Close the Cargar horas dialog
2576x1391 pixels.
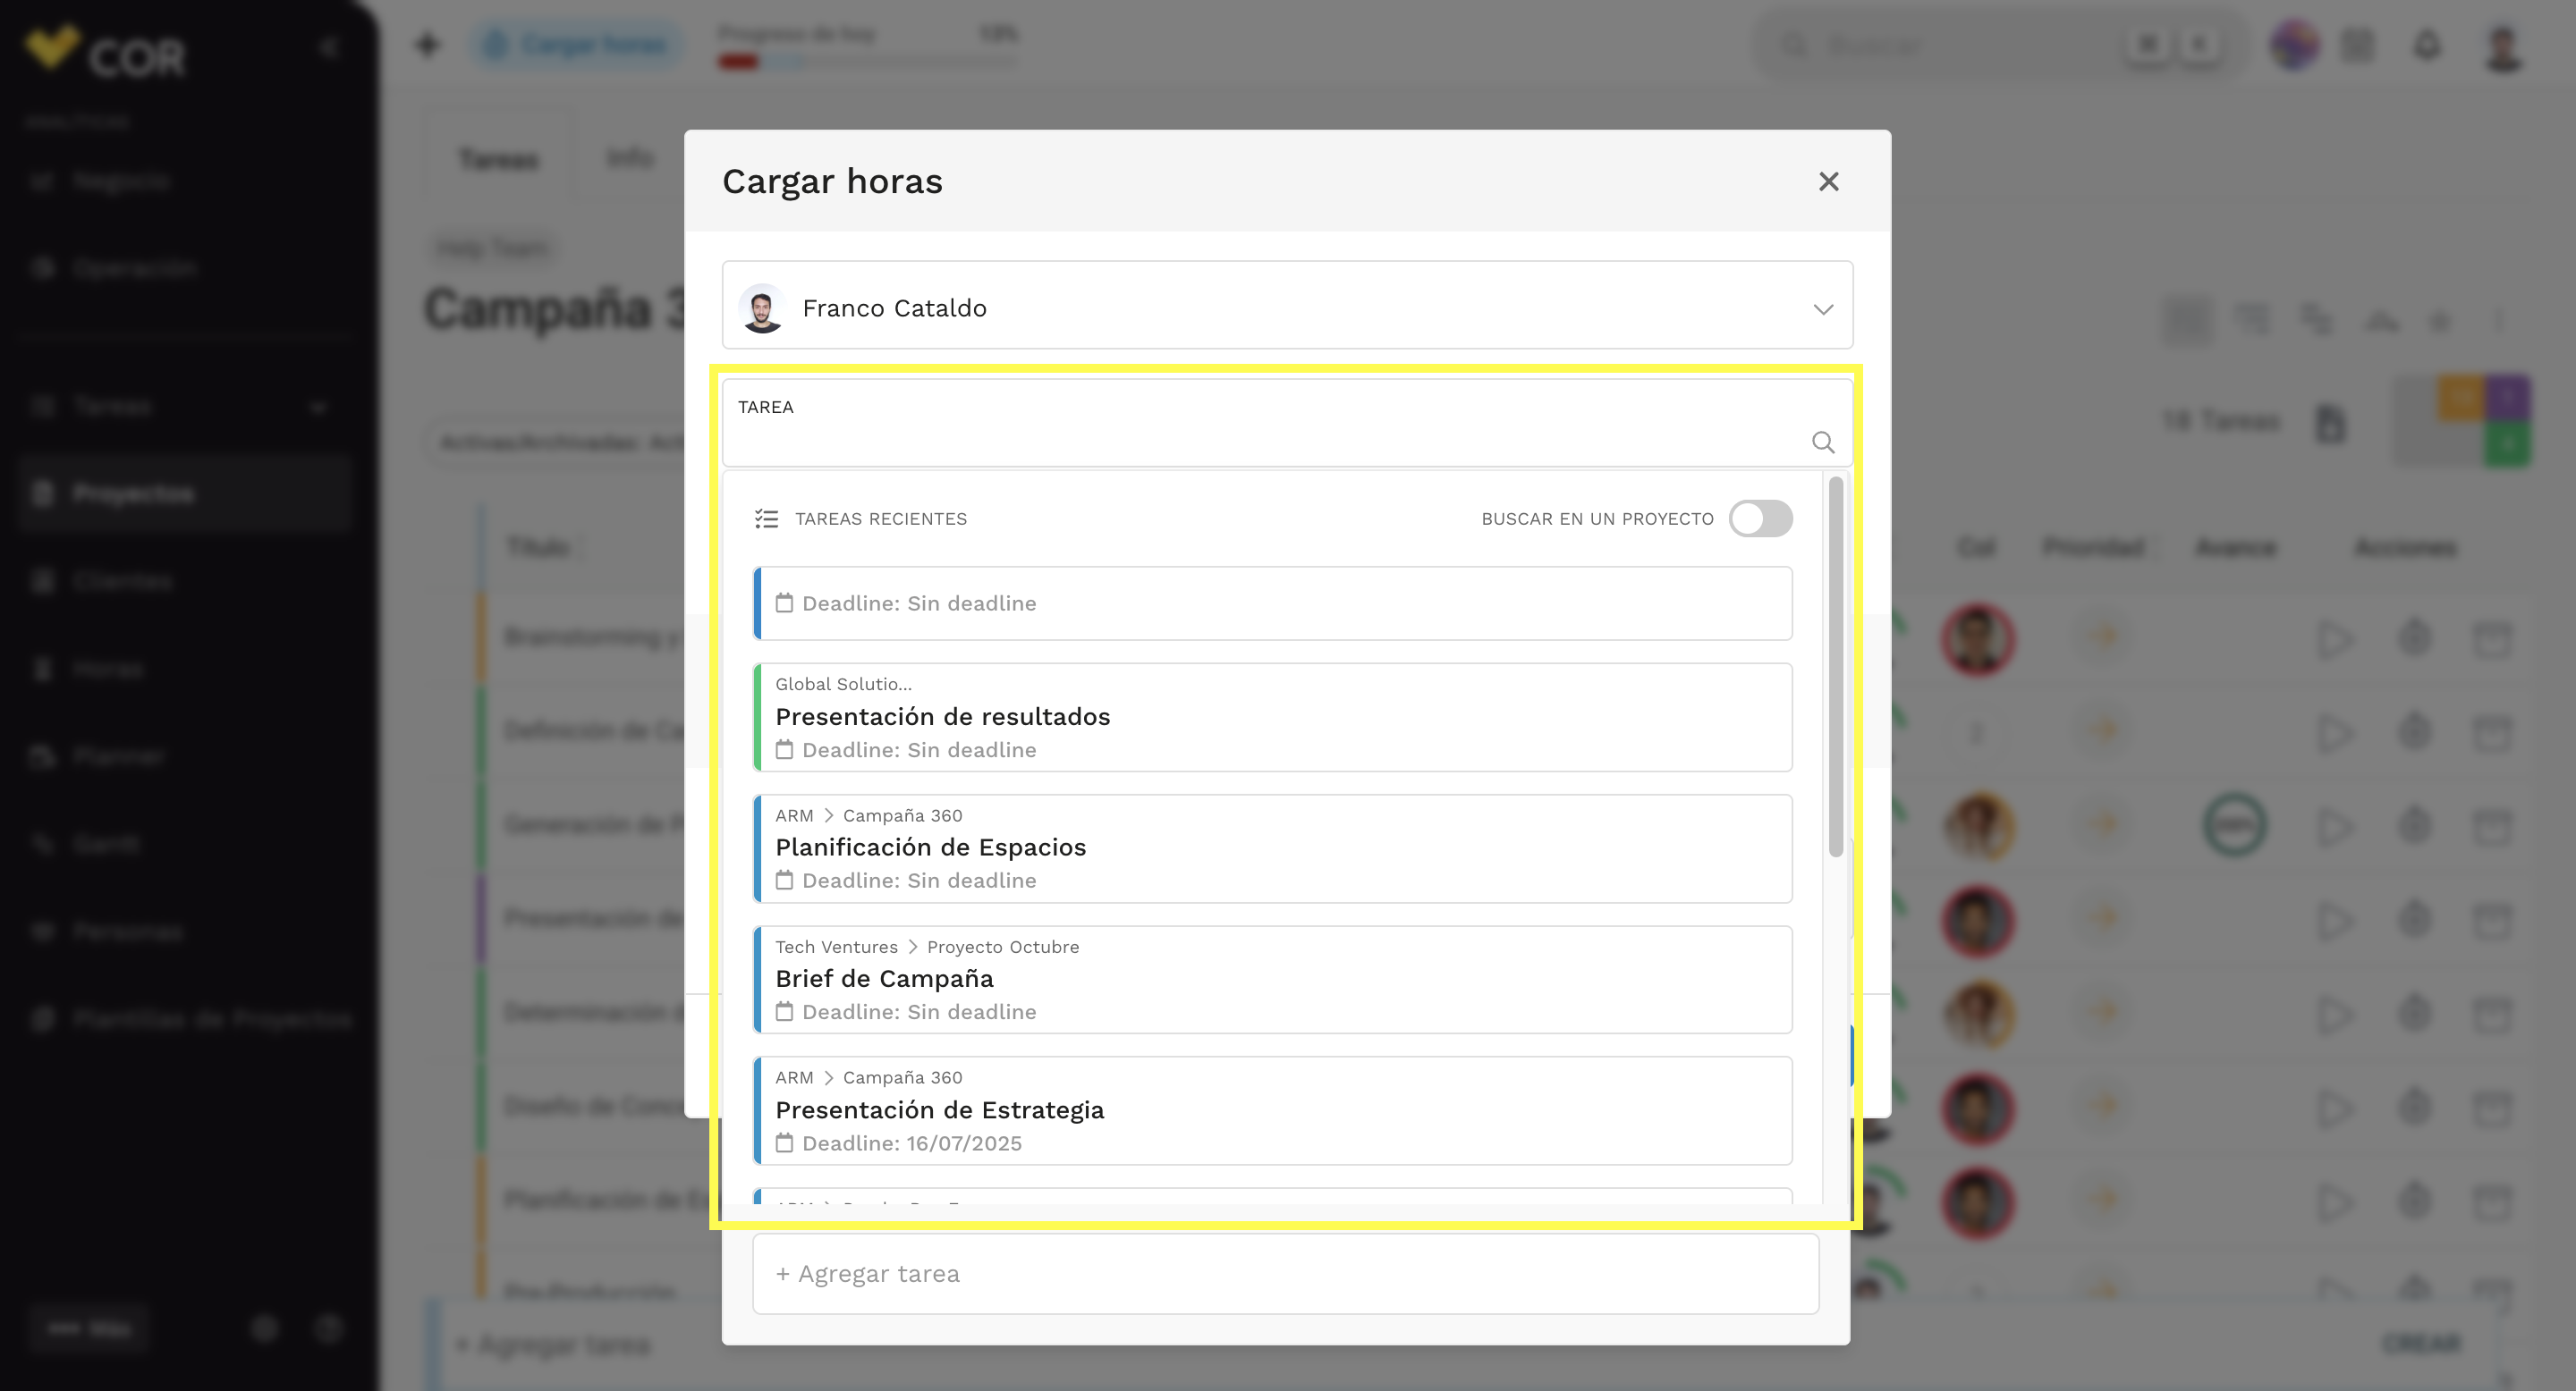(x=1828, y=181)
